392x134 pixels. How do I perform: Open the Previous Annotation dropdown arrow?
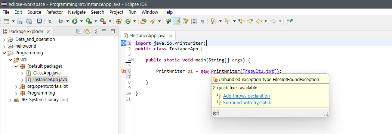(234, 22)
